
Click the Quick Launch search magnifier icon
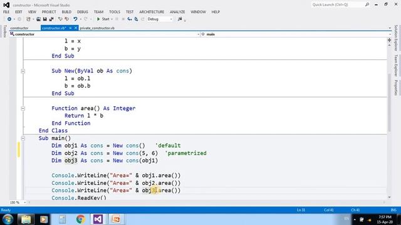(x=367, y=4)
